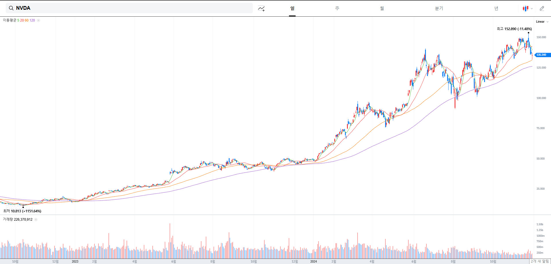Click the 1000m volume axis label
The height and width of the screenshot is (264, 551).
point(540,236)
